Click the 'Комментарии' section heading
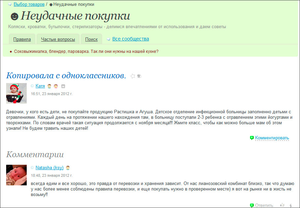Screen dimensions: 300x208 tap(35, 154)
